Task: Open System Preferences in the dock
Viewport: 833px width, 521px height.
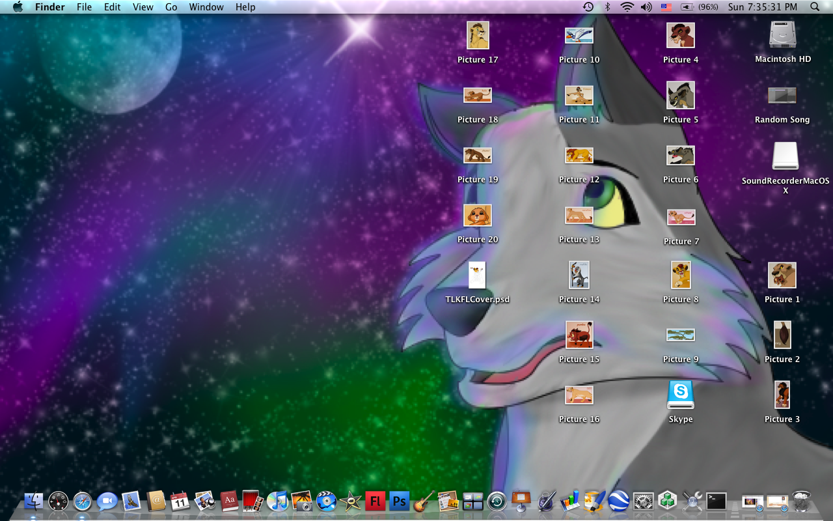Action: point(643,501)
